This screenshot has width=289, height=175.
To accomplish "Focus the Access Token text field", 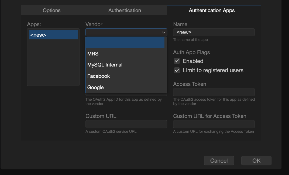I will click(x=214, y=92).
